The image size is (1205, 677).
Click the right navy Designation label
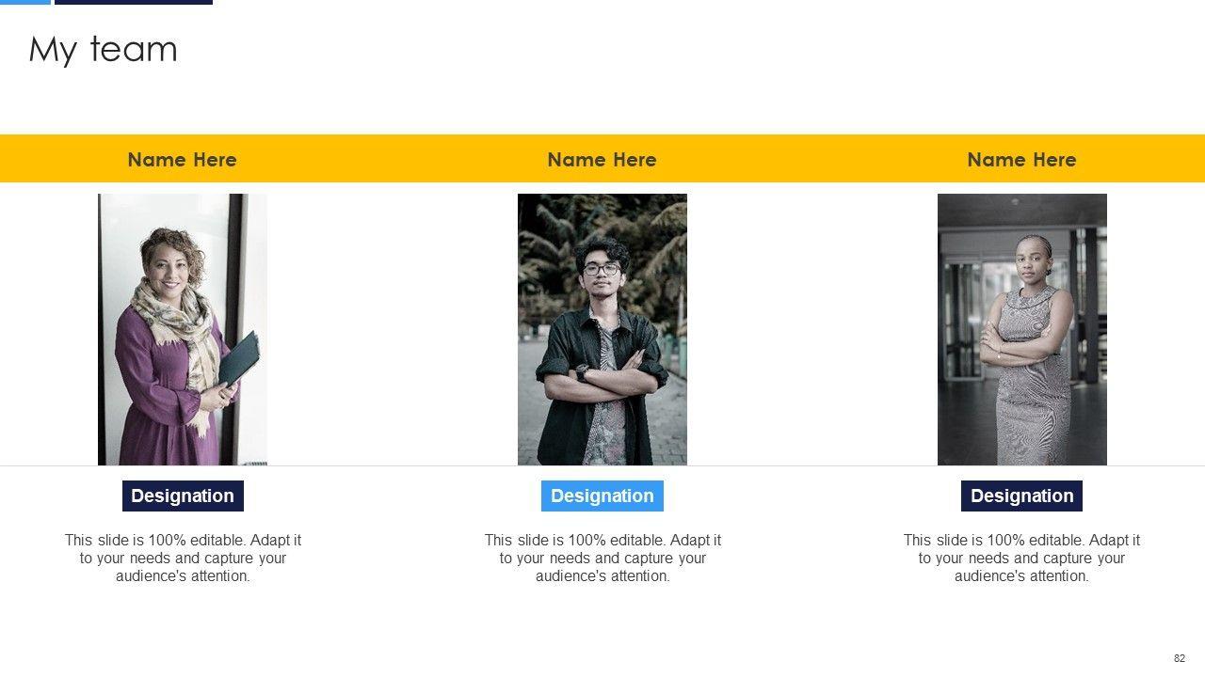(x=1021, y=496)
